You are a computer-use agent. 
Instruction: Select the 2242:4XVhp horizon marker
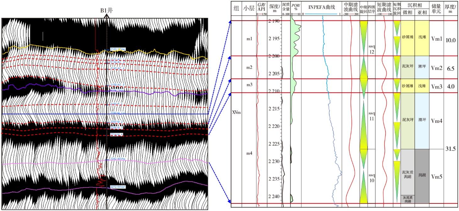click(x=118, y=159)
